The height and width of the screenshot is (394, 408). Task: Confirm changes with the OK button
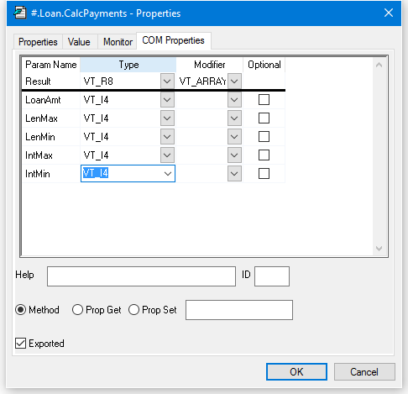coord(296,372)
